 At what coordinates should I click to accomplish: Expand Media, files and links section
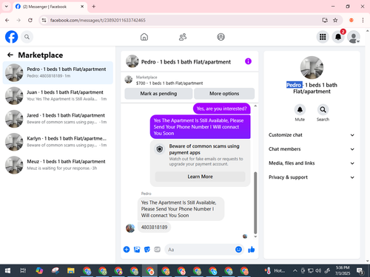[x=312, y=163]
